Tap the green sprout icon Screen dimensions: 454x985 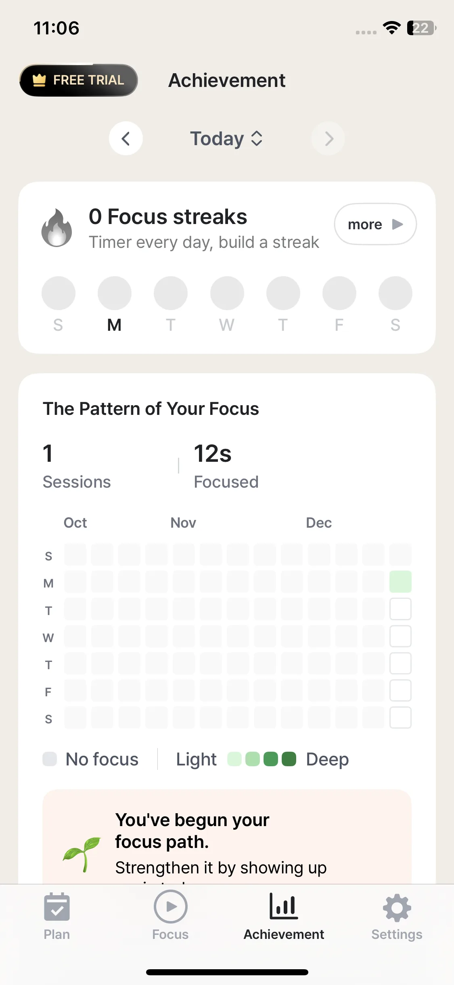(82, 853)
